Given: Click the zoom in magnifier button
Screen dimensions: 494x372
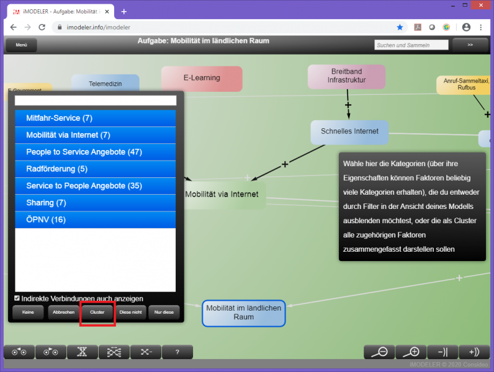Looking at the screenshot, I should click(x=411, y=352).
